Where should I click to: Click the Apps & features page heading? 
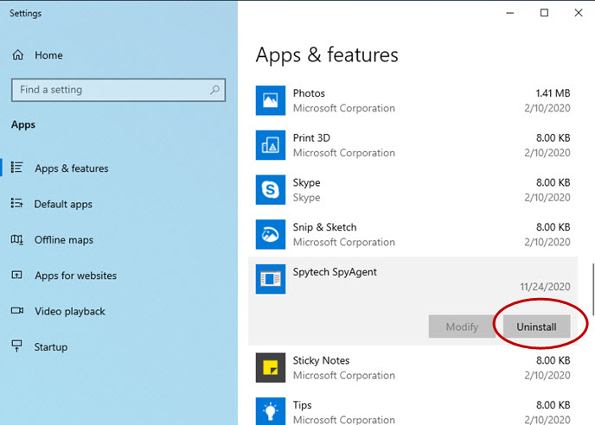tap(327, 55)
